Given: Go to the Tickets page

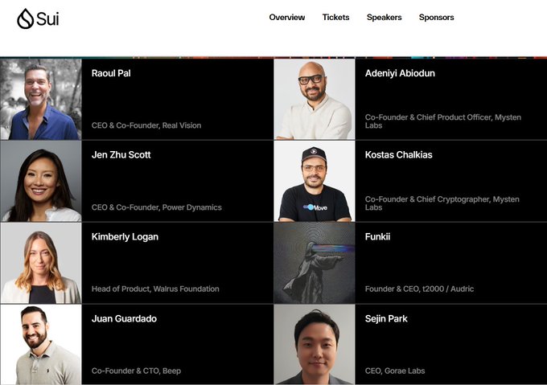Looking at the screenshot, I should point(335,18).
